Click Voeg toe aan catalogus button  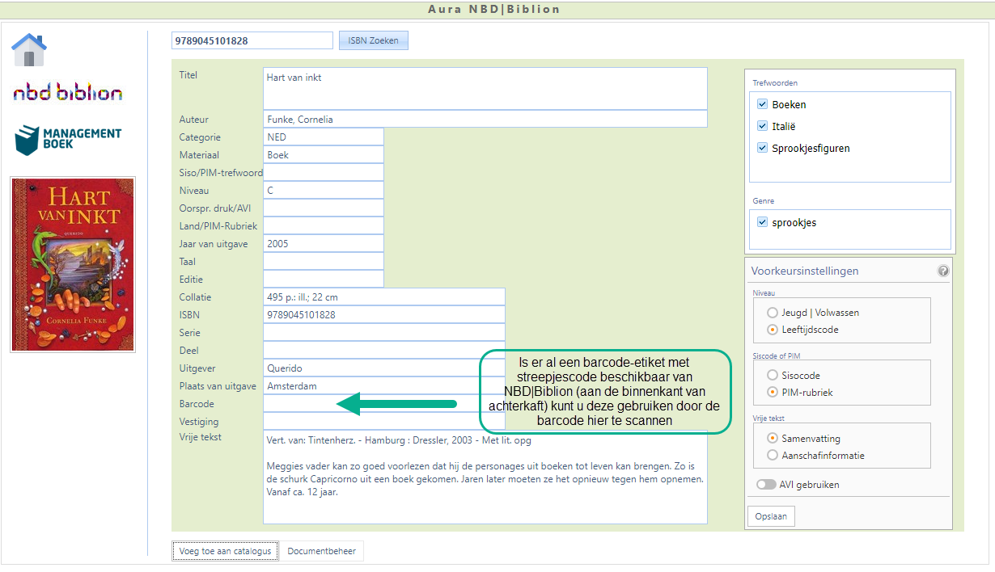click(x=225, y=551)
